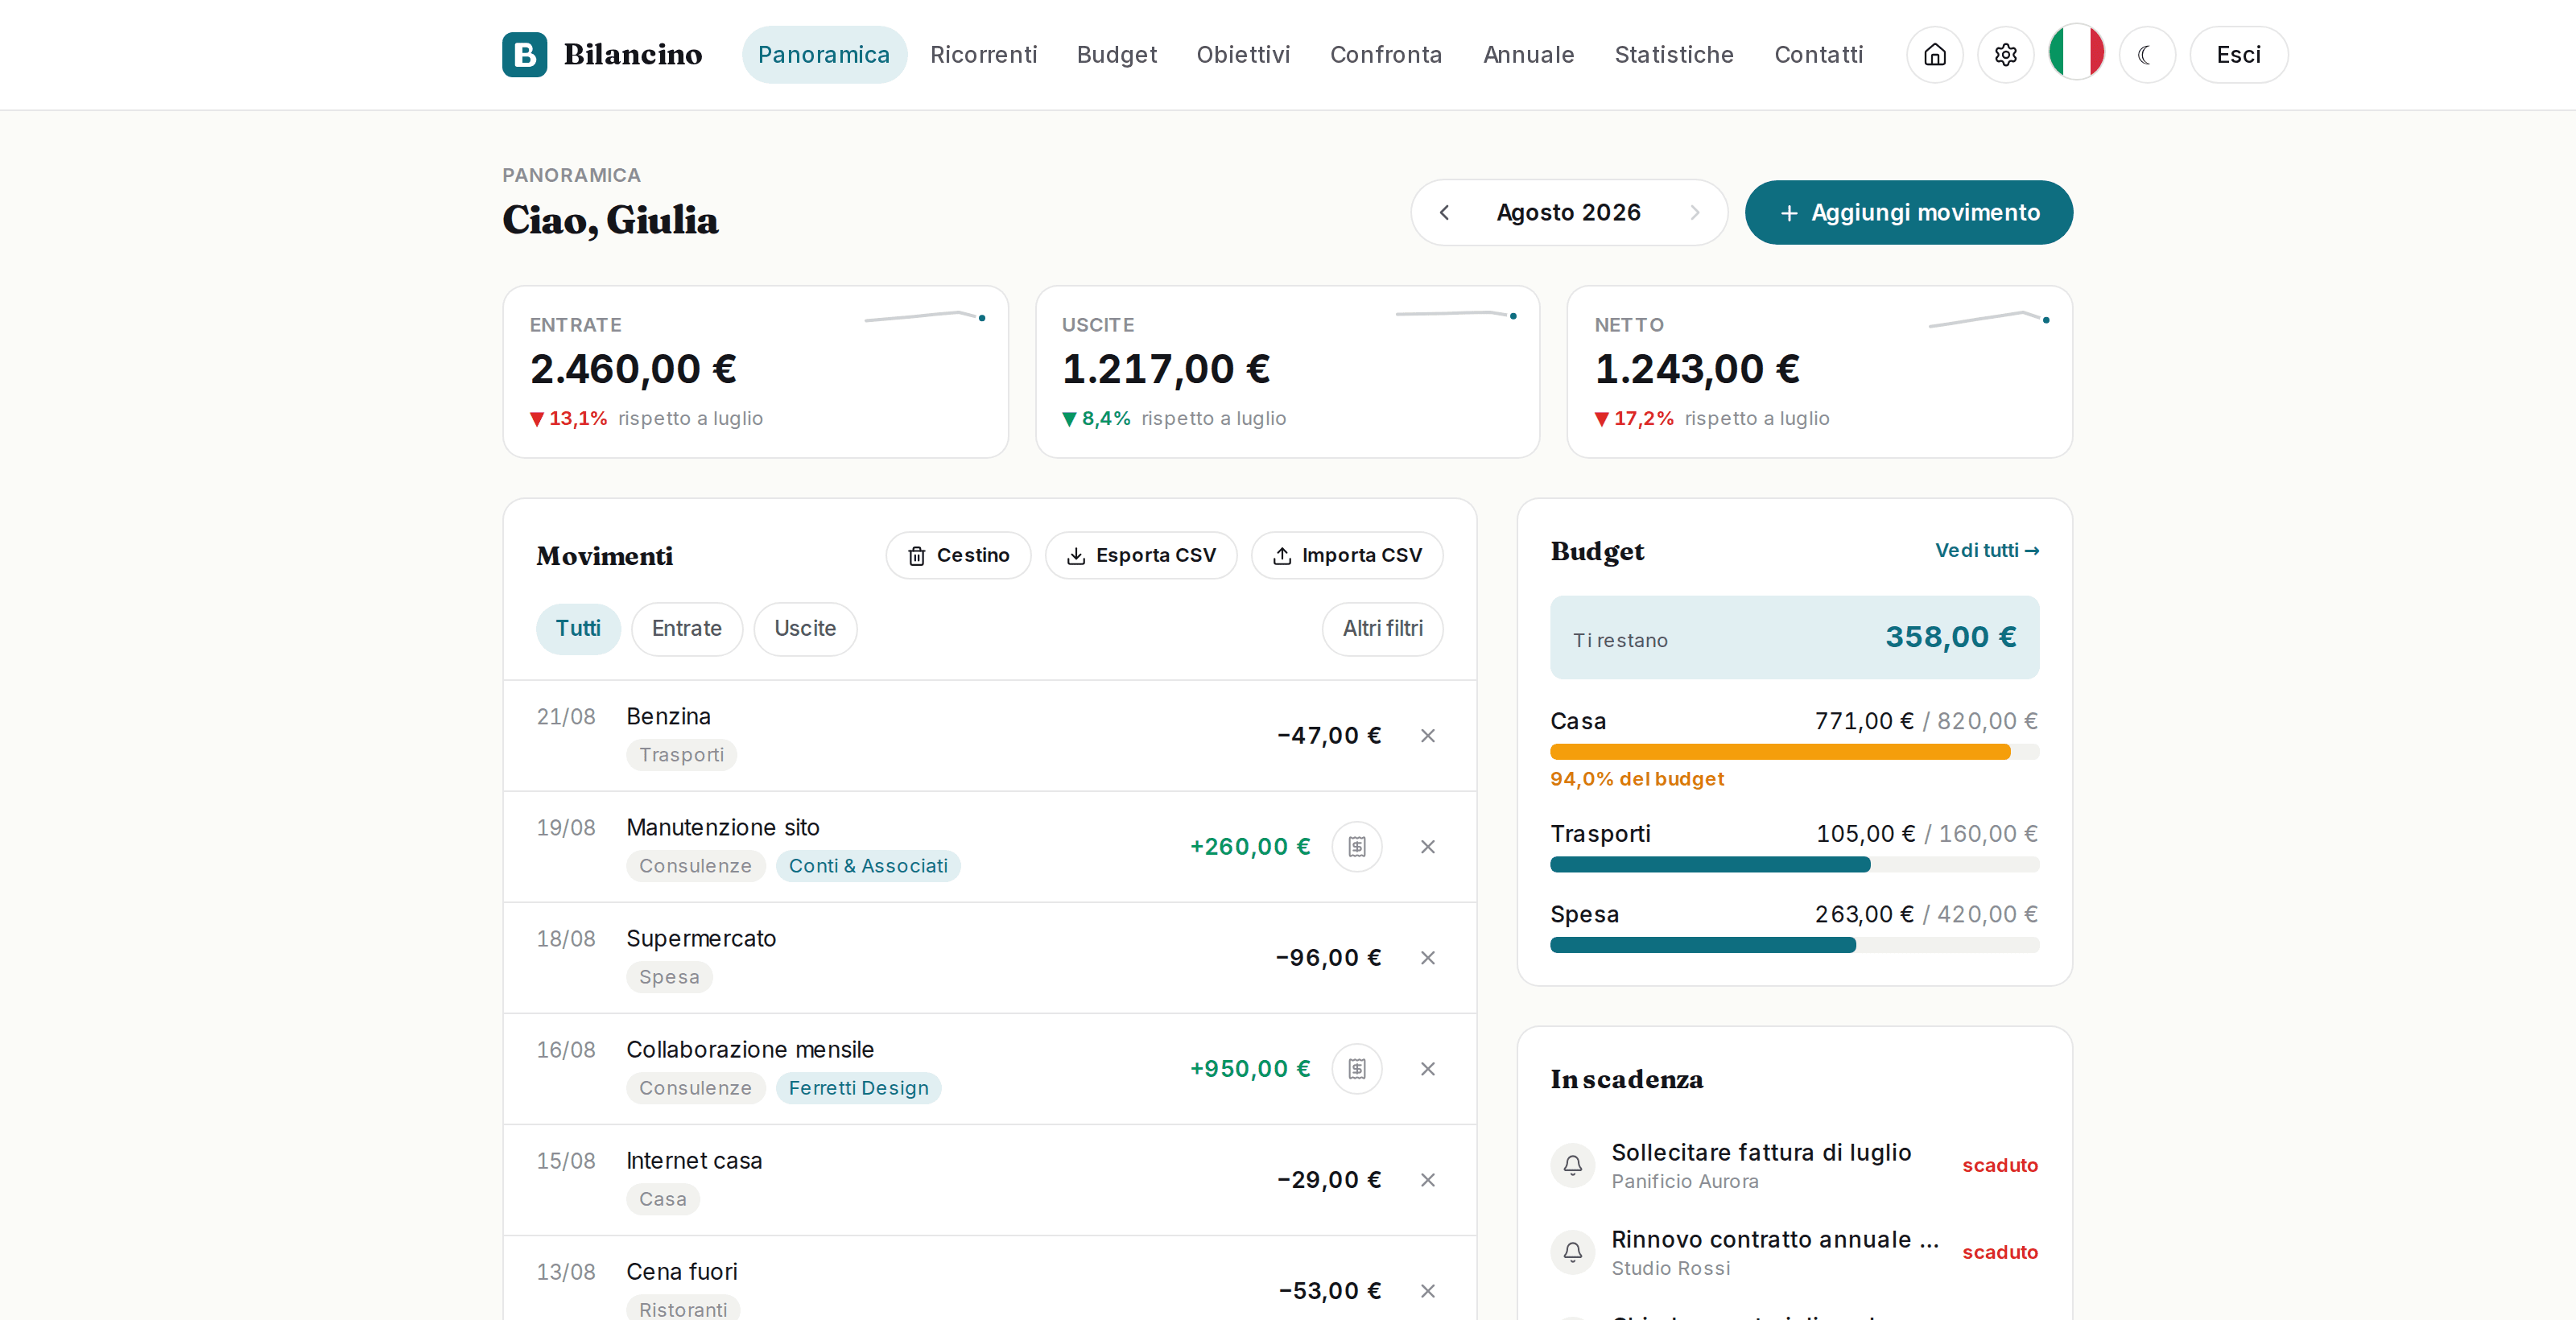
Task: Click the Spesa tag on Supermercato
Action: (x=669, y=977)
